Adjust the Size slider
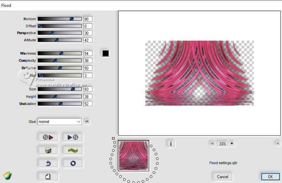This screenshot has width=282, height=183. 60,89
